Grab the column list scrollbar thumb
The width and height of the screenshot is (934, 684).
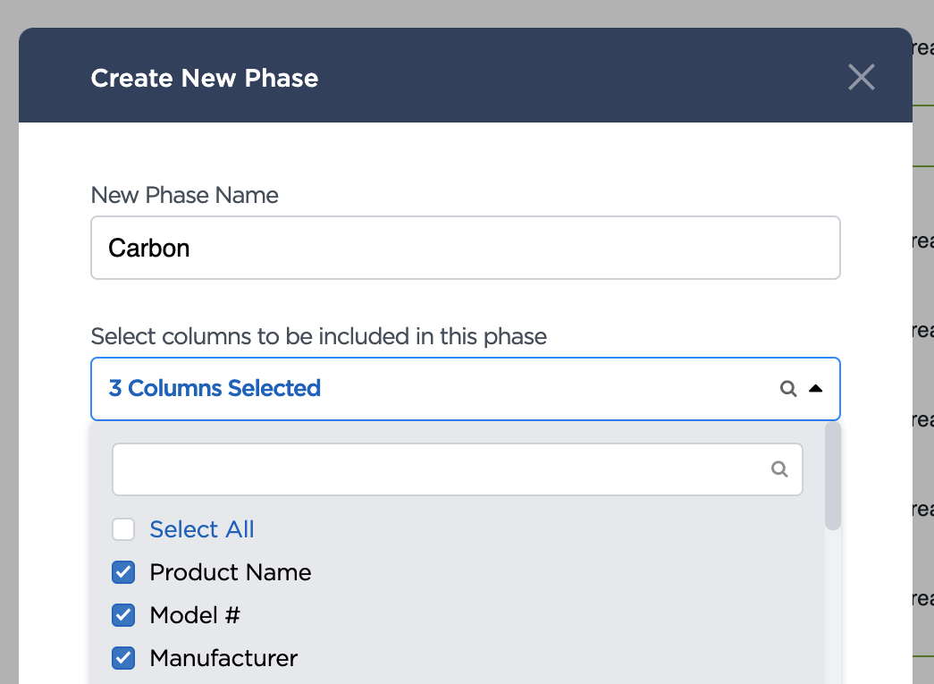click(x=833, y=476)
